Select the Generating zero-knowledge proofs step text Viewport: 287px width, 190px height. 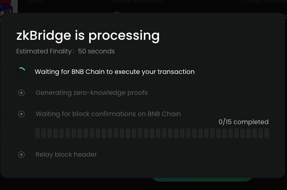92,93
